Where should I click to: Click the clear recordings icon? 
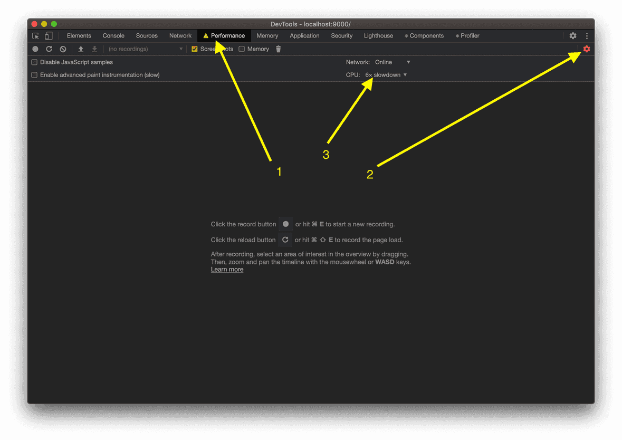click(63, 49)
